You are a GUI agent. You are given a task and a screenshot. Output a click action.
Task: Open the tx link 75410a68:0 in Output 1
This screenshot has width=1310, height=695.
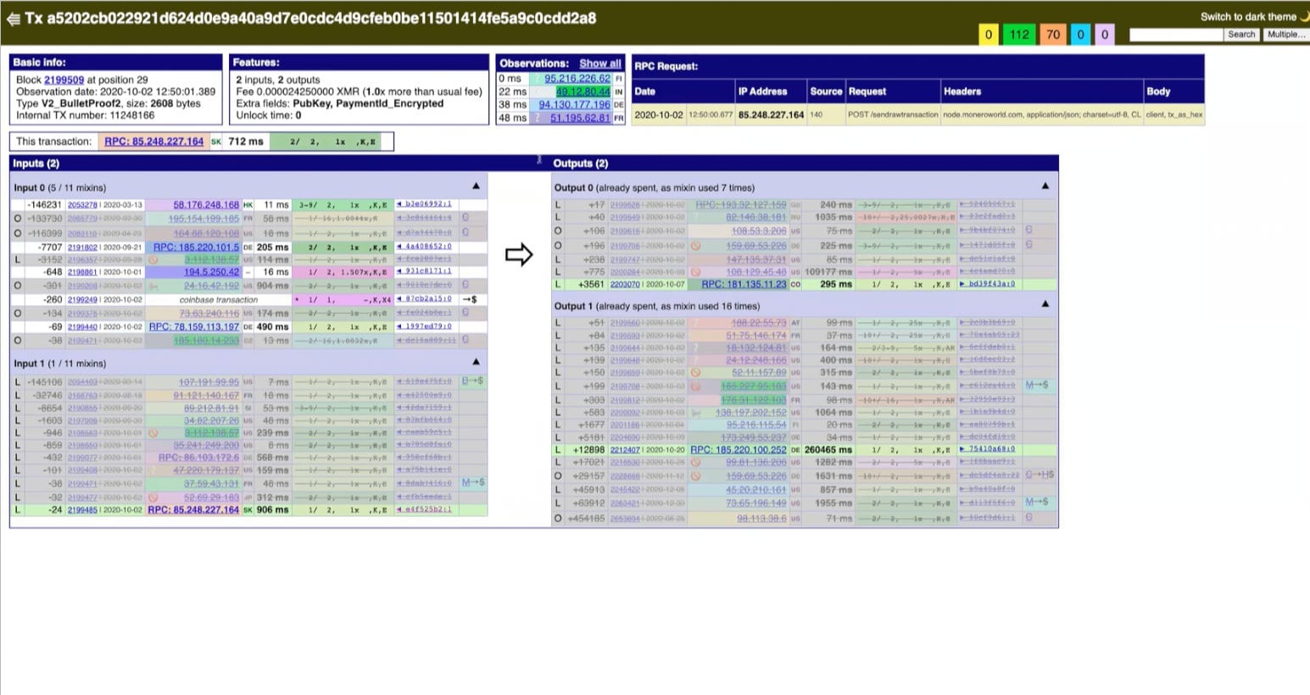point(987,449)
